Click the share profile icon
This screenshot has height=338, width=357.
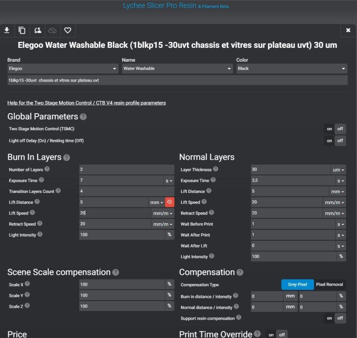[x=37, y=30]
